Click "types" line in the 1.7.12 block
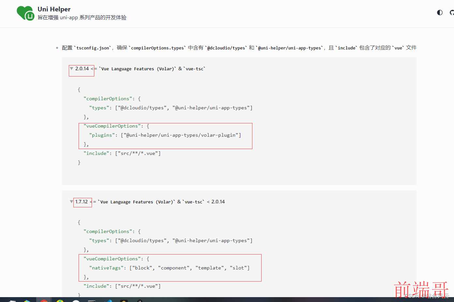Image resolution: width=454 pixels, height=302 pixels. 171,240
